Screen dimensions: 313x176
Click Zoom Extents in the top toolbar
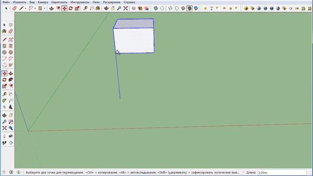tap(126, 8)
